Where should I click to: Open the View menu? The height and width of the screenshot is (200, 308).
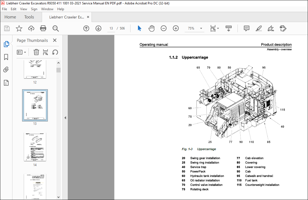click(24, 9)
